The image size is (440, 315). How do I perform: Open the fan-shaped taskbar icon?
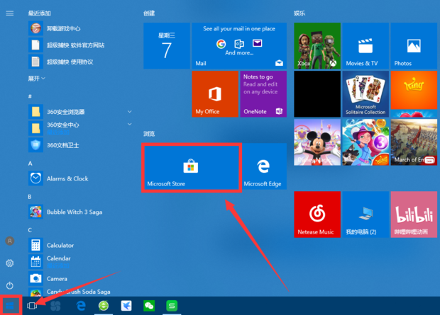tap(55, 306)
